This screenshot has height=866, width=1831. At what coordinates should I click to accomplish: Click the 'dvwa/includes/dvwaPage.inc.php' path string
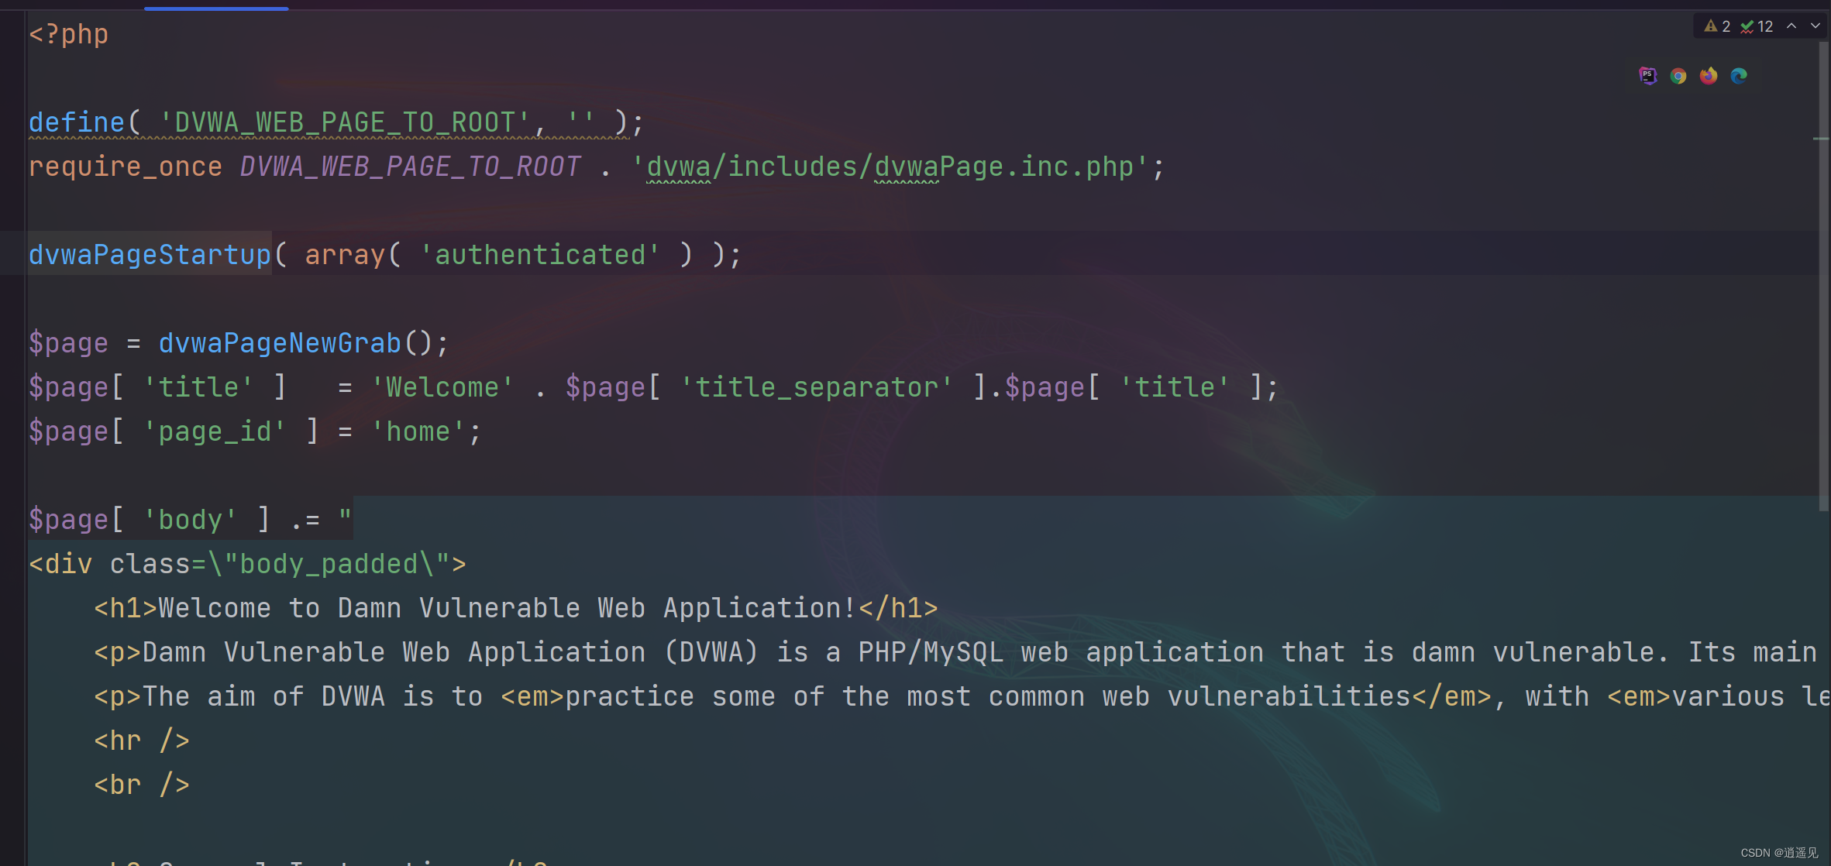[x=890, y=167]
